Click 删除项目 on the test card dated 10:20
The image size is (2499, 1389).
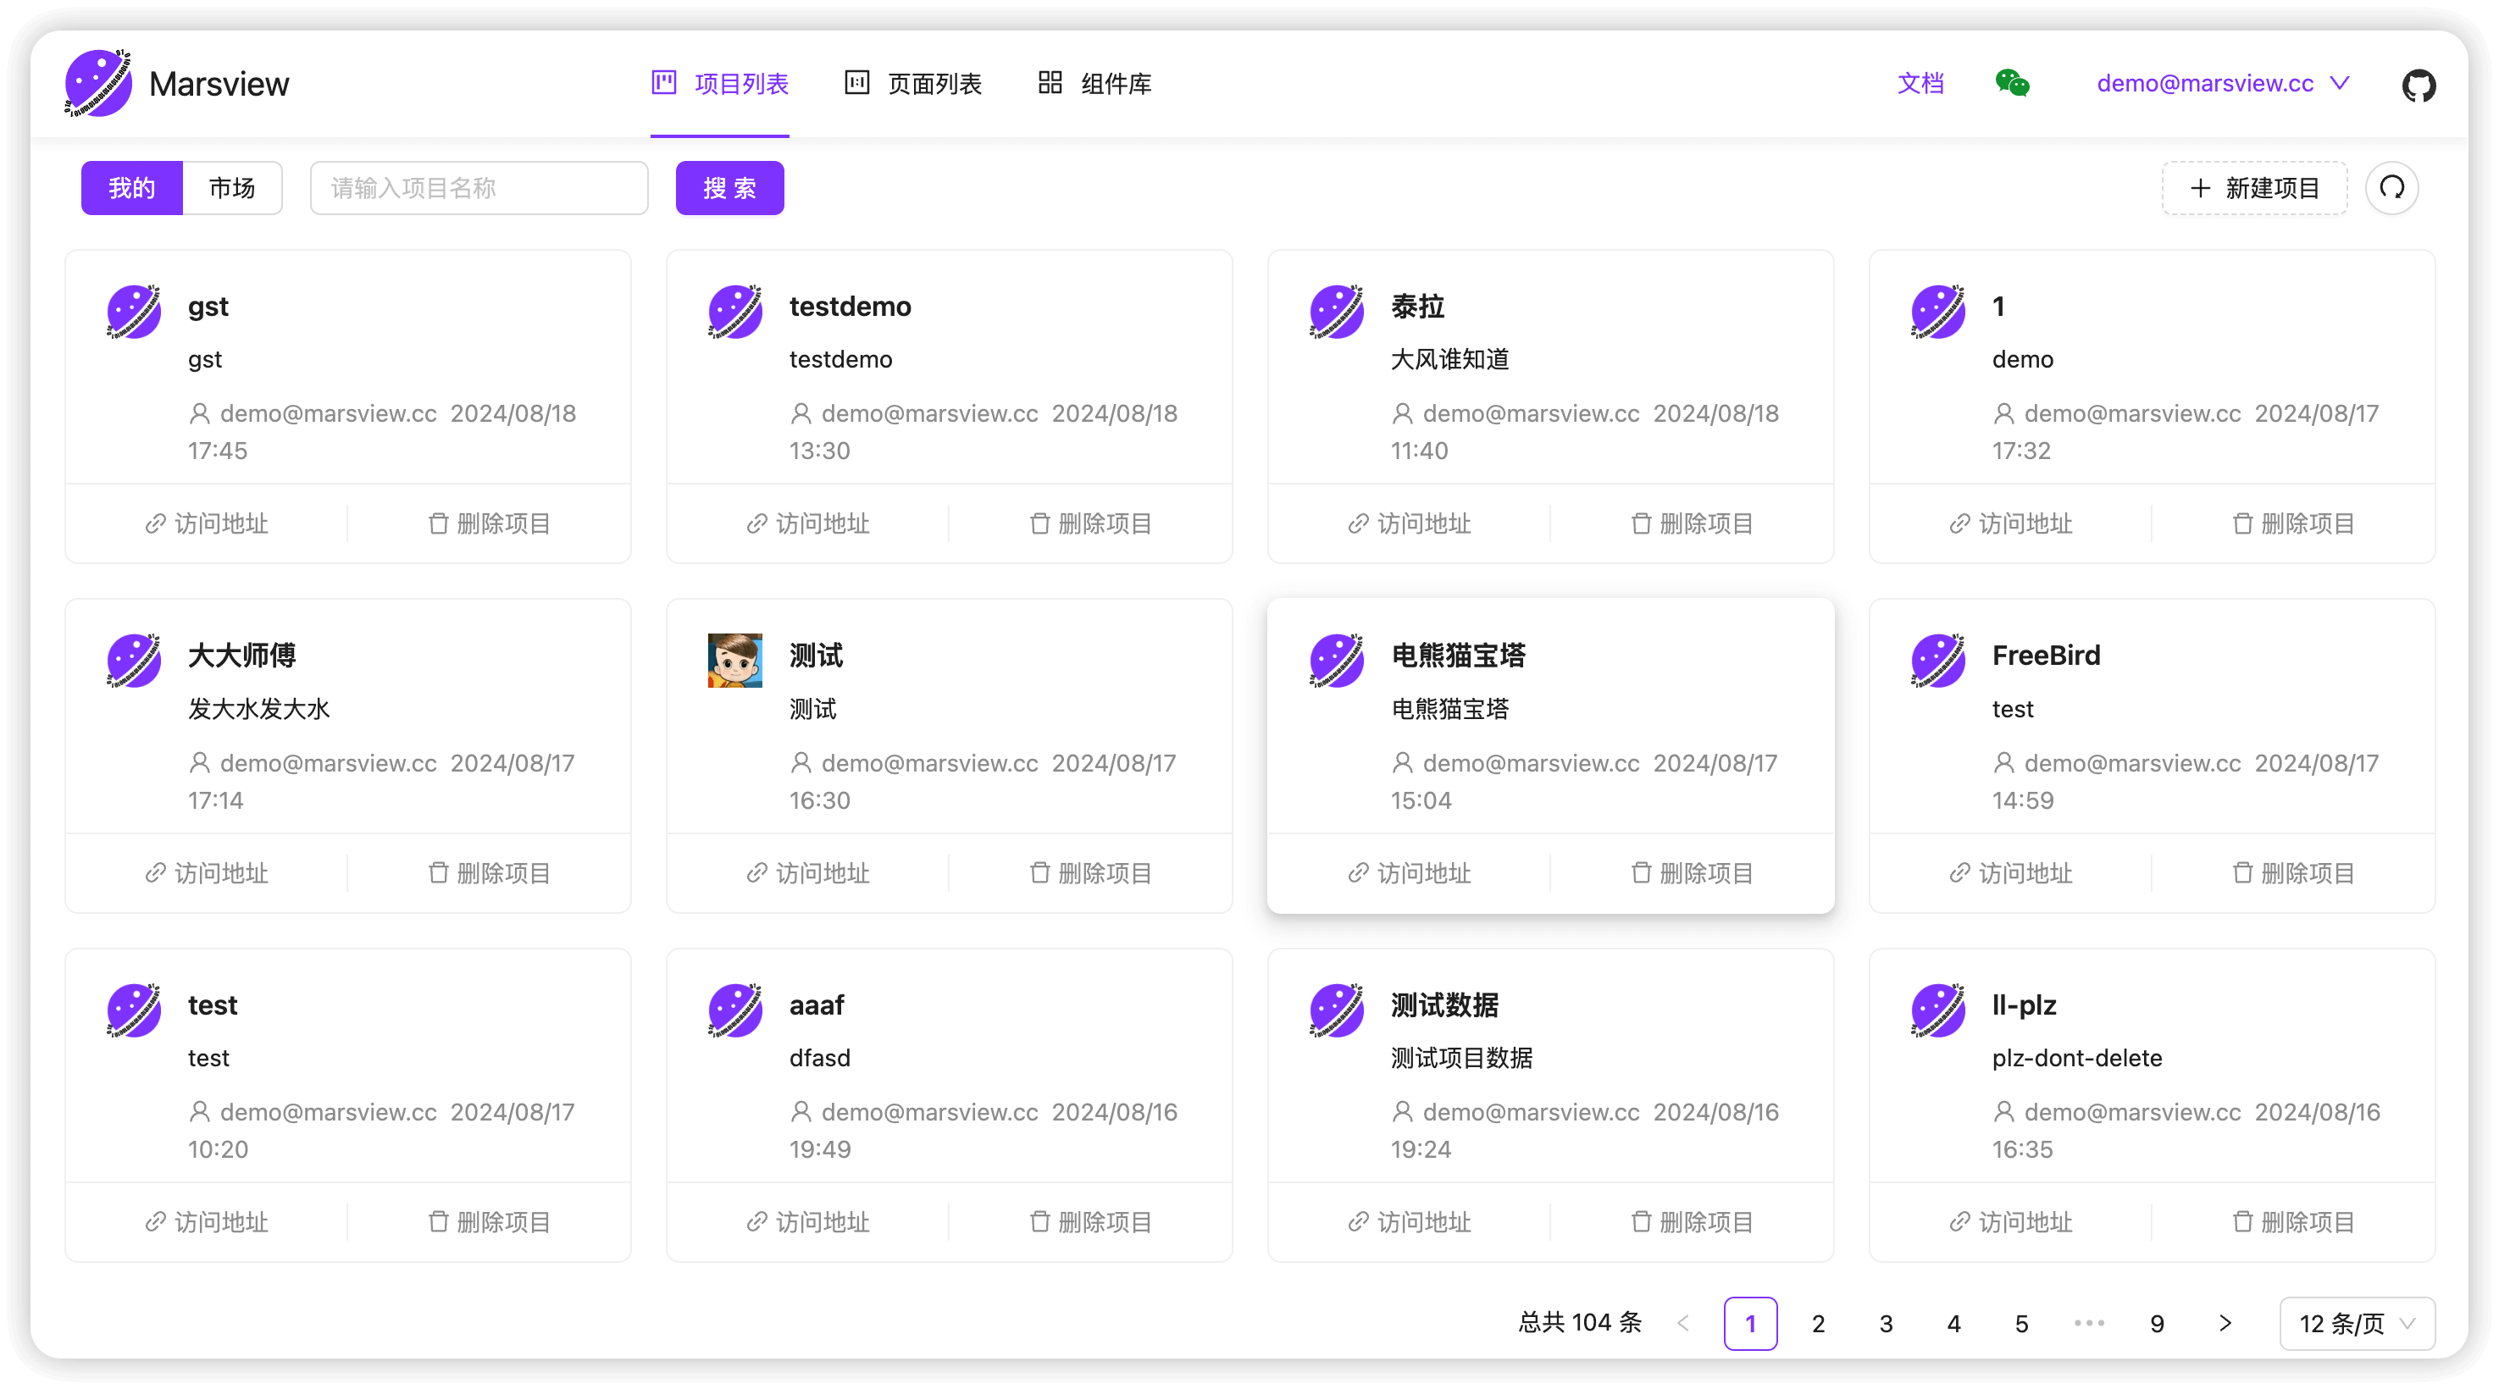(x=489, y=1222)
